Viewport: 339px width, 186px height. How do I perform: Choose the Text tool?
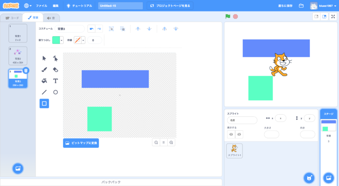(56, 81)
